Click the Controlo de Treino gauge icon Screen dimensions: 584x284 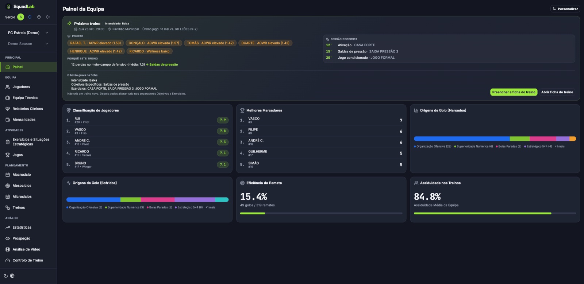tap(8, 260)
